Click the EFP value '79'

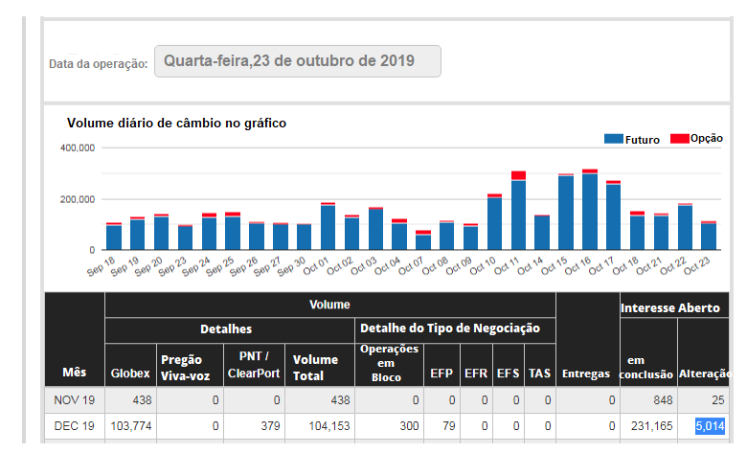[x=449, y=426]
